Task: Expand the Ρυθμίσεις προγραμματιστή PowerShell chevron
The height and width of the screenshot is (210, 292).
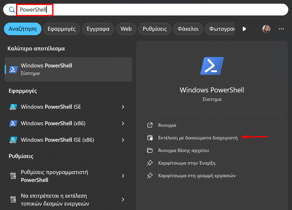Action: [x=123, y=176]
